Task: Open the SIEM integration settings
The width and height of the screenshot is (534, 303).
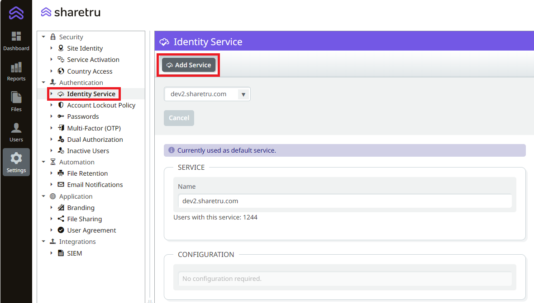Action: pyautogui.click(x=75, y=253)
